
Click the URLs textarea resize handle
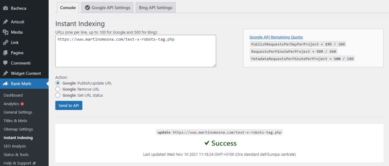tap(214, 65)
